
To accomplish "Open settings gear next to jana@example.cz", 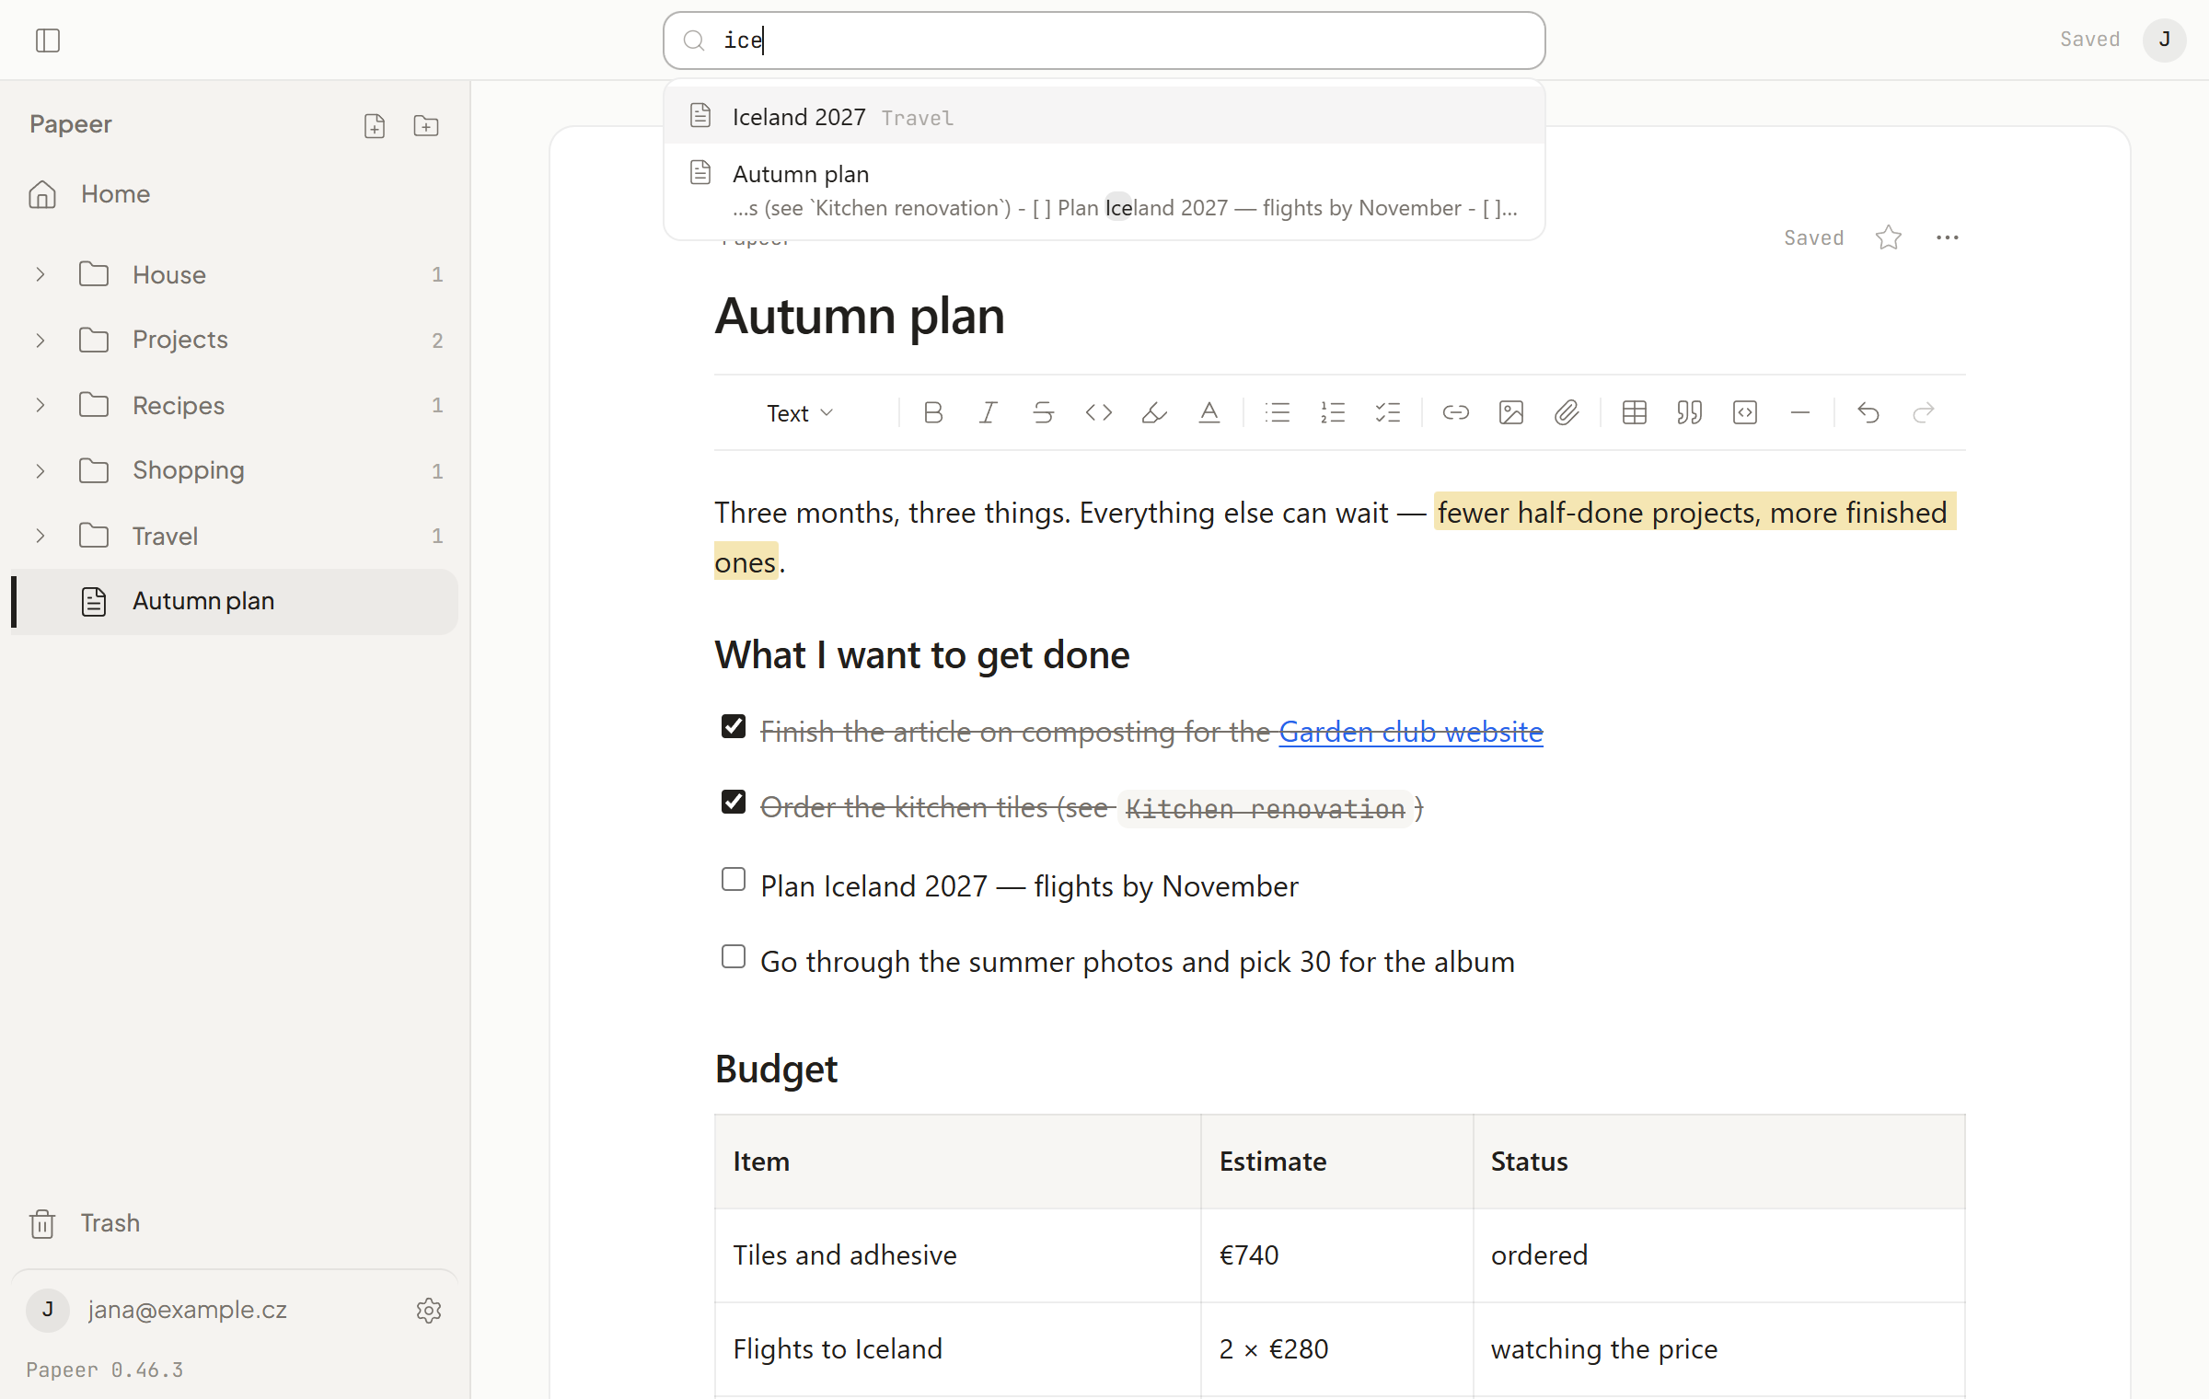I will point(429,1311).
